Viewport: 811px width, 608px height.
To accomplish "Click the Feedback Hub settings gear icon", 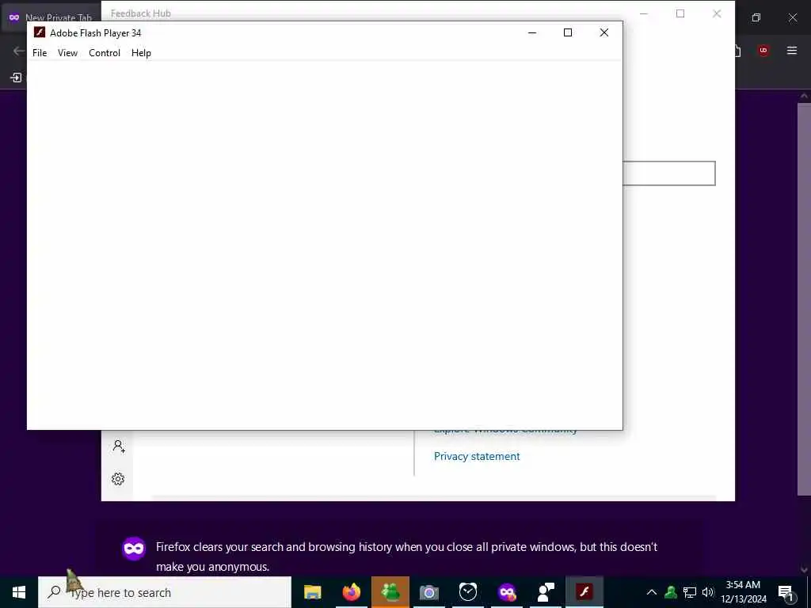I will 118,479.
